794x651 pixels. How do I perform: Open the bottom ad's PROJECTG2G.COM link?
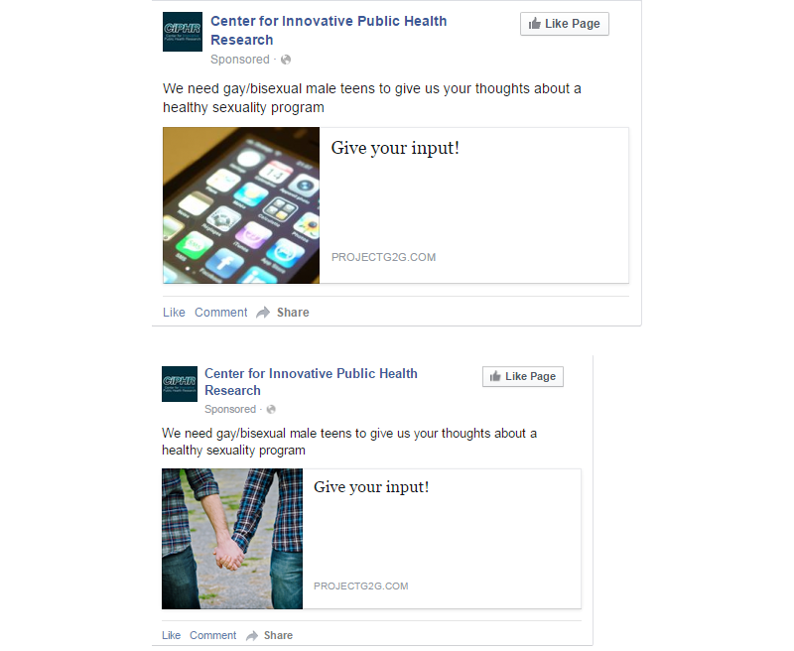pos(360,586)
